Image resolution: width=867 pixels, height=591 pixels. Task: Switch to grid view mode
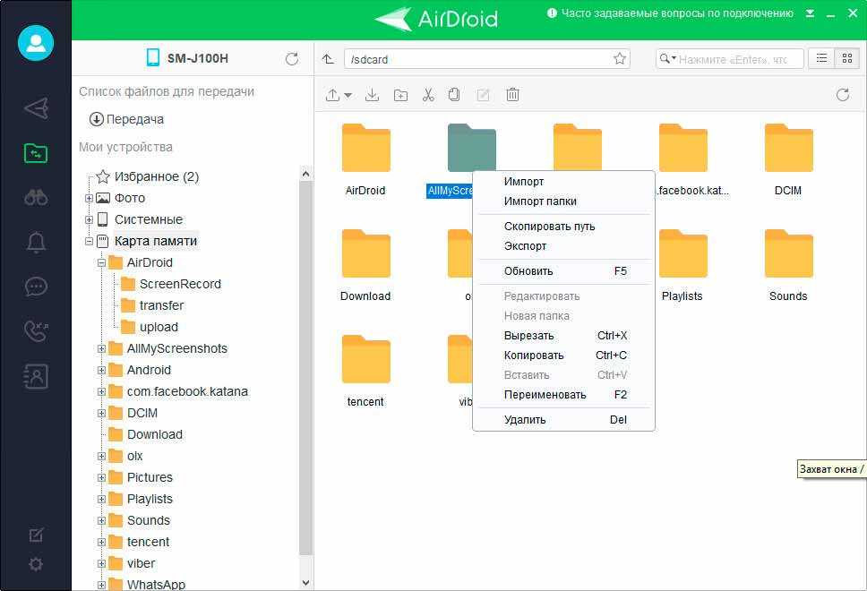pyautogui.click(x=844, y=59)
